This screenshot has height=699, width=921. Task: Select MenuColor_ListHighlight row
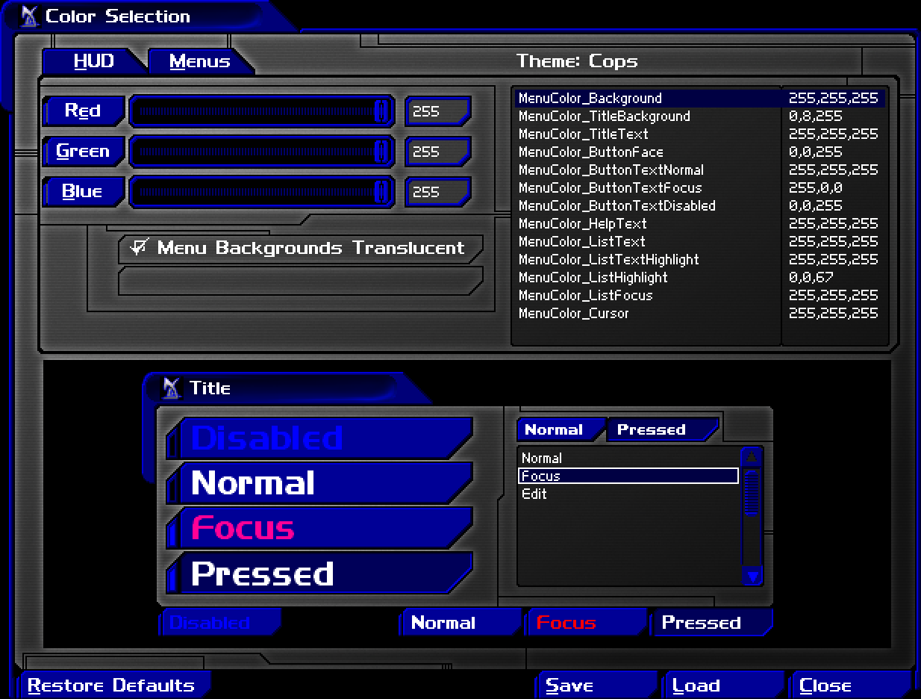coord(699,277)
